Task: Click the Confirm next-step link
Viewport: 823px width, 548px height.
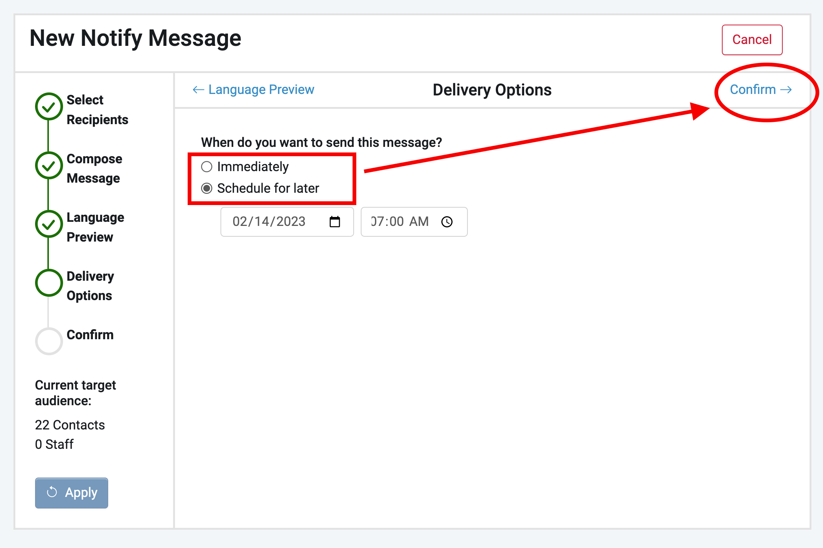Action: point(761,89)
